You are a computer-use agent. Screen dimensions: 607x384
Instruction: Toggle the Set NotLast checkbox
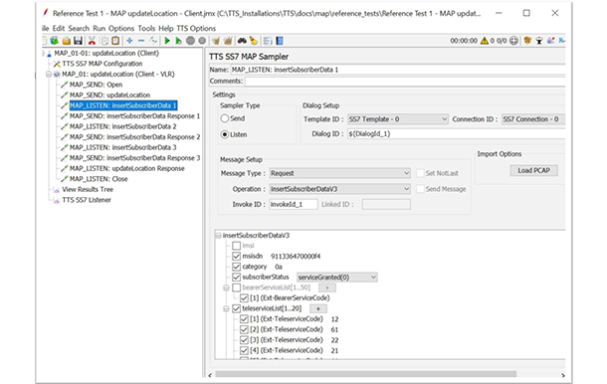pyautogui.click(x=420, y=173)
